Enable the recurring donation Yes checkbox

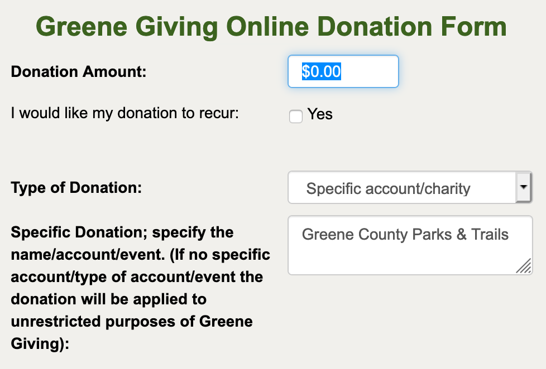click(x=296, y=116)
